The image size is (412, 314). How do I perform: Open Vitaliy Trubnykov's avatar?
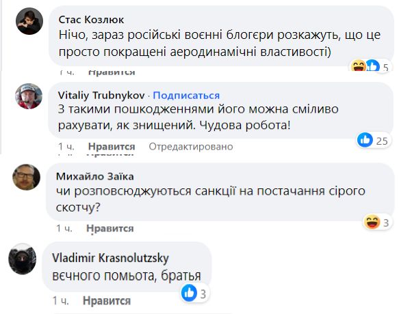29,96
